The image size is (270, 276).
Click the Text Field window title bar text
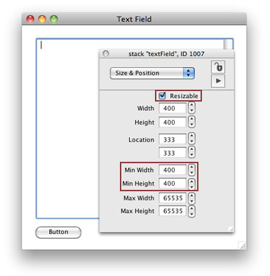point(134,19)
